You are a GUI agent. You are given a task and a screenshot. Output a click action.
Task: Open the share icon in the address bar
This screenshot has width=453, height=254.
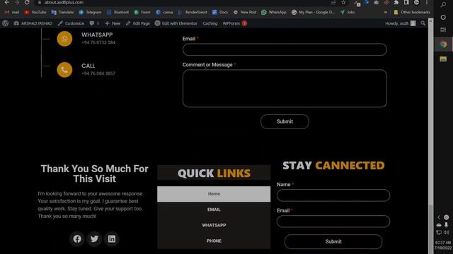333,3
